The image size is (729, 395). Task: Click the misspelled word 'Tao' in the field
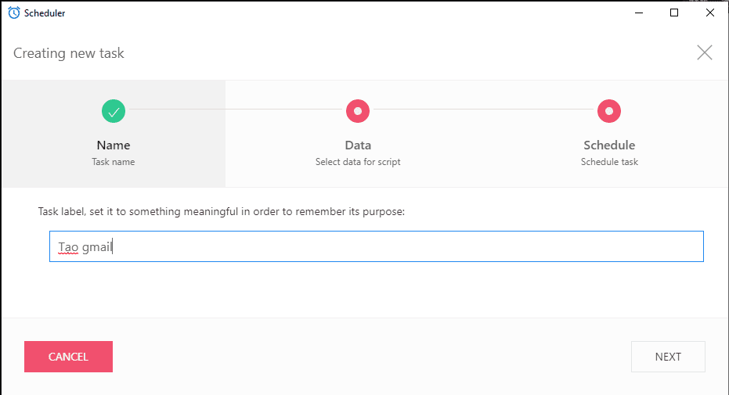(68, 247)
